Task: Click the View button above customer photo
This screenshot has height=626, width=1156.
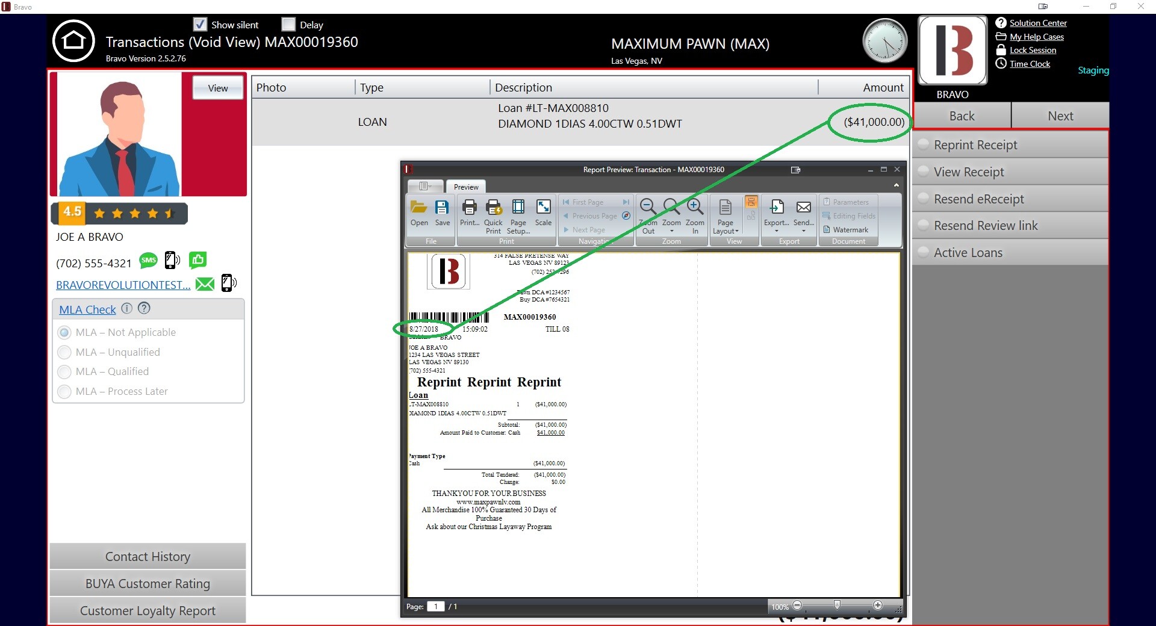Action: pyautogui.click(x=218, y=88)
